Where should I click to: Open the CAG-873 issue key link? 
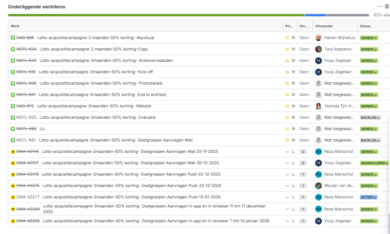point(25,106)
